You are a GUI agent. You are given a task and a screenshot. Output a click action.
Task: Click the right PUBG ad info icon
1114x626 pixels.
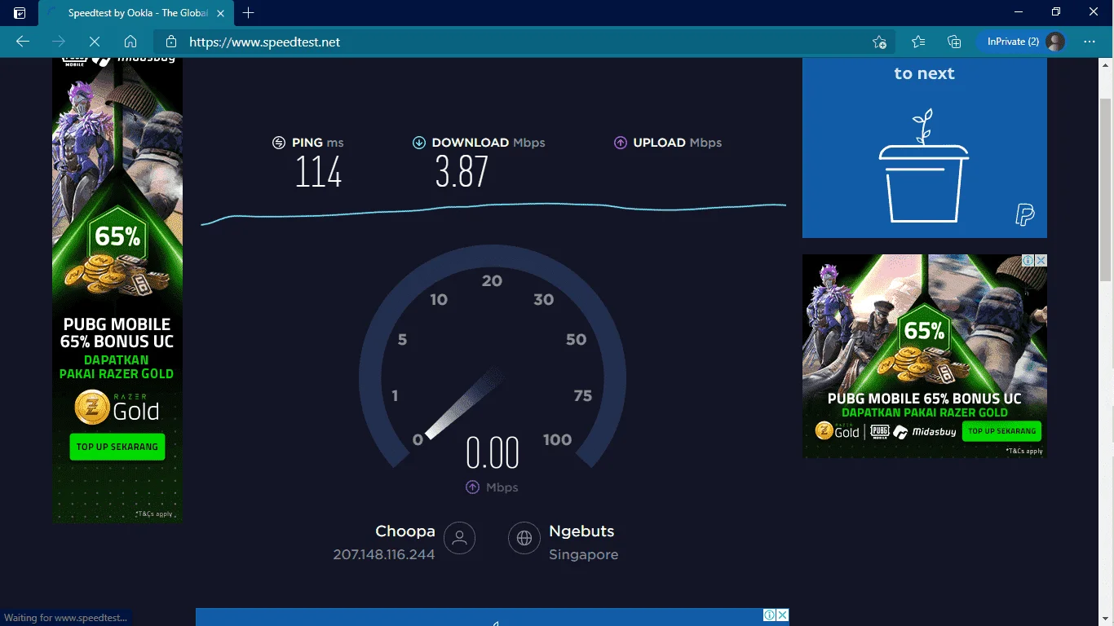pyautogui.click(x=1029, y=260)
